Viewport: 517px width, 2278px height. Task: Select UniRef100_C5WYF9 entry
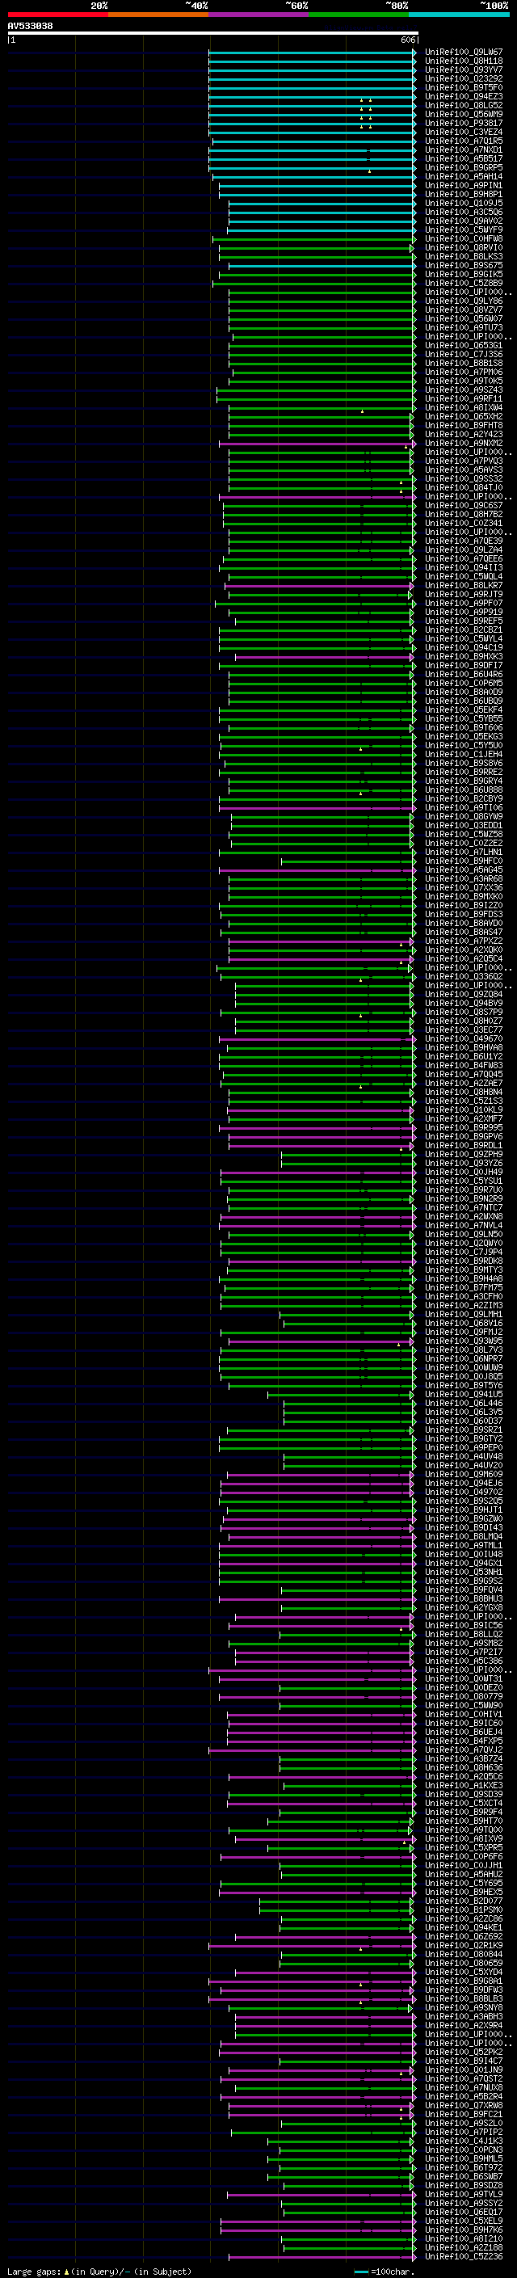(x=464, y=230)
